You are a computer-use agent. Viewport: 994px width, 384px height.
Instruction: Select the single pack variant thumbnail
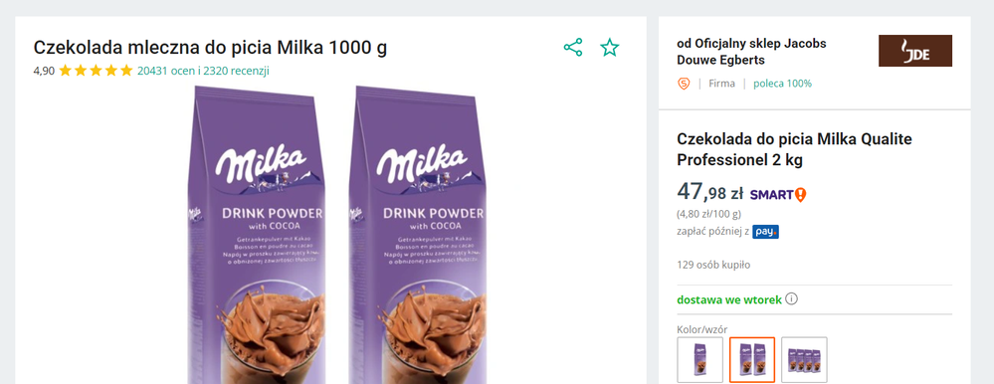point(699,359)
